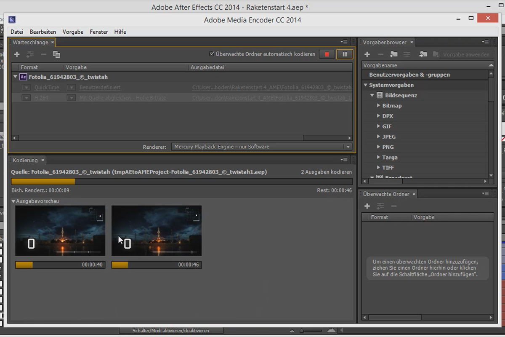Open the Vorgabenbrowser panel flyout menu
Viewport: 505px width, 337px height.
486,42
